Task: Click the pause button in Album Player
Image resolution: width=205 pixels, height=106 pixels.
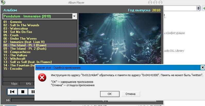Action: [31, 92]
